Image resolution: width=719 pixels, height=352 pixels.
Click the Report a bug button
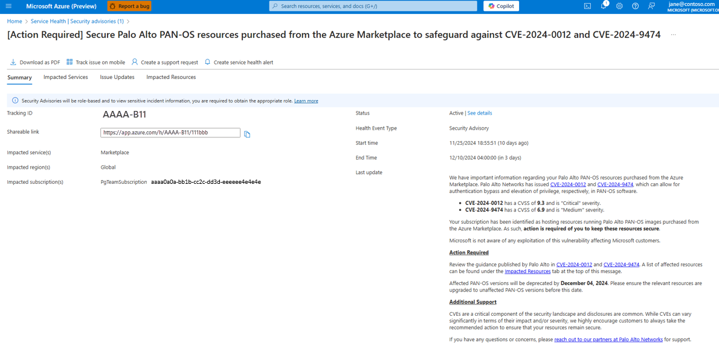[x=129, y=7]
